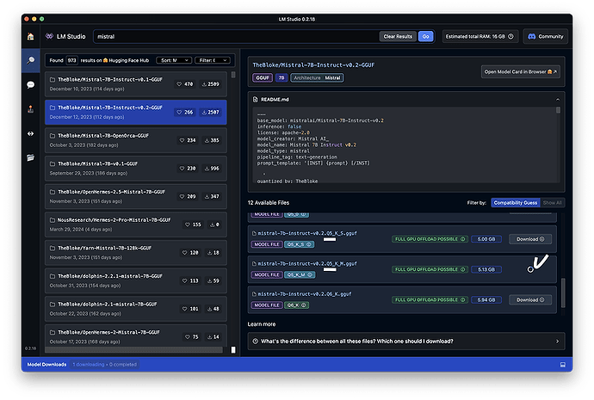Click the info icon on Q5_K_S tag
The width and height of the screenshot is (594, 400).
(x=309, y=244)
